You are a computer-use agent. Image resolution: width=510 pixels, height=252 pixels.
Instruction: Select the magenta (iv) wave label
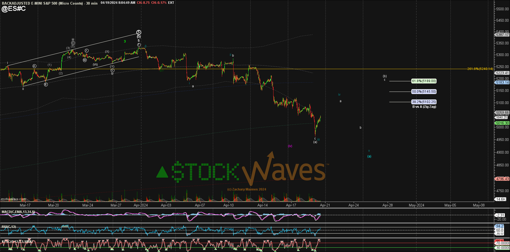(290, 146)
